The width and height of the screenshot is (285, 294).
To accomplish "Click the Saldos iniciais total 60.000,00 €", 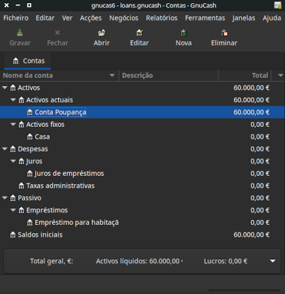I will [x=252, y=235].
